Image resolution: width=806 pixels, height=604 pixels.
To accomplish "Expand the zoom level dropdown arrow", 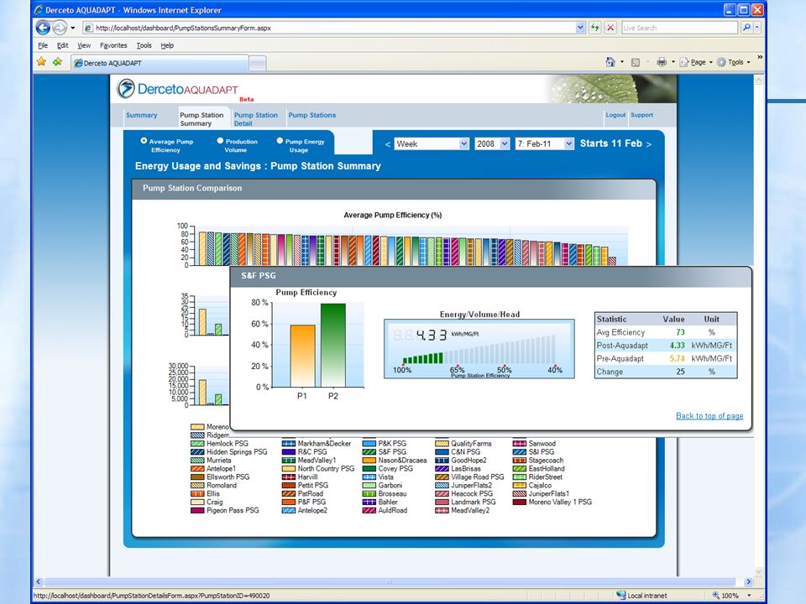I will pyautogui.click(x=749, y=596).
